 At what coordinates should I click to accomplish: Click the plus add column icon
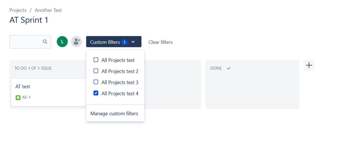(x=309, y=65)
